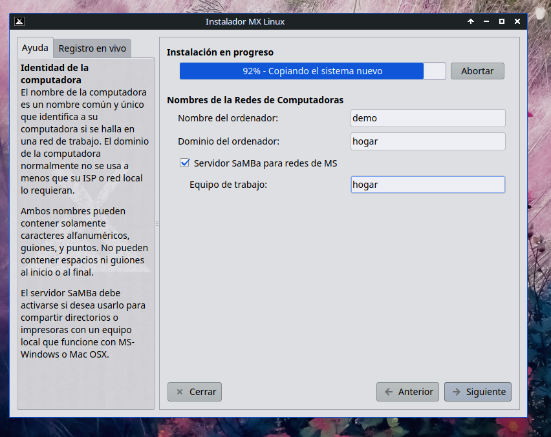551x437 pixels.
Task: Click the 92% installation progress bar
Action: click(x=312, y=71)
